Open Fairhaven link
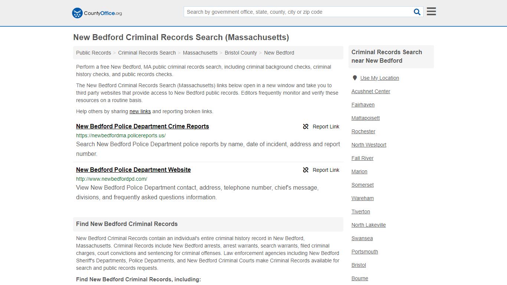 363,105
